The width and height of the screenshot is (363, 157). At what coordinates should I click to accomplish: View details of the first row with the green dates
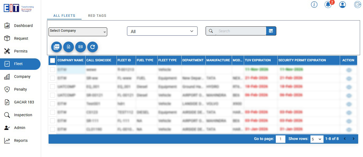click(349, 70)
